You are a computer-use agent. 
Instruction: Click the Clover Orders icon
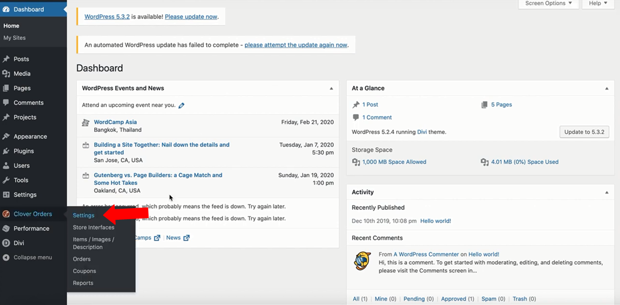point(6,214)
